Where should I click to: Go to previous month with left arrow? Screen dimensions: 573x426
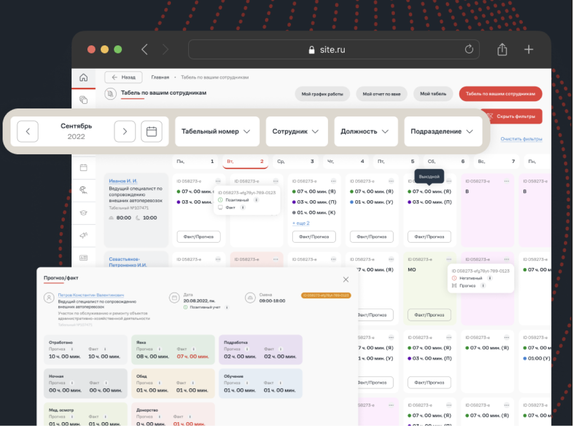28,131
